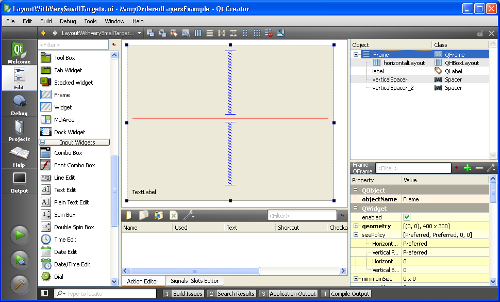This screenshot has width=500, height=302.
Task: Select Edit Signals/Slots toolbar icon
Action: pos(162,33)
